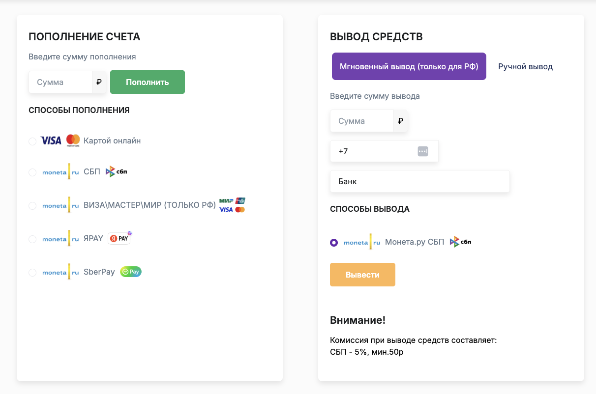
Task: Select the Картой онлайн payment radio button
Action: coord(32,141)
